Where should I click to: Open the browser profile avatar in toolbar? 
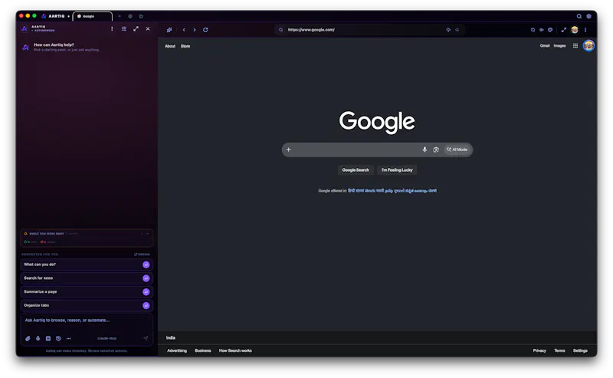tap(574, 30)
